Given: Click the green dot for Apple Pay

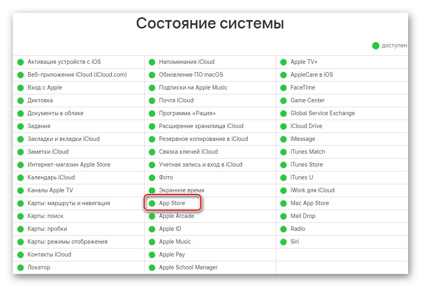Looking at the screenshot, I should point(152,254).
